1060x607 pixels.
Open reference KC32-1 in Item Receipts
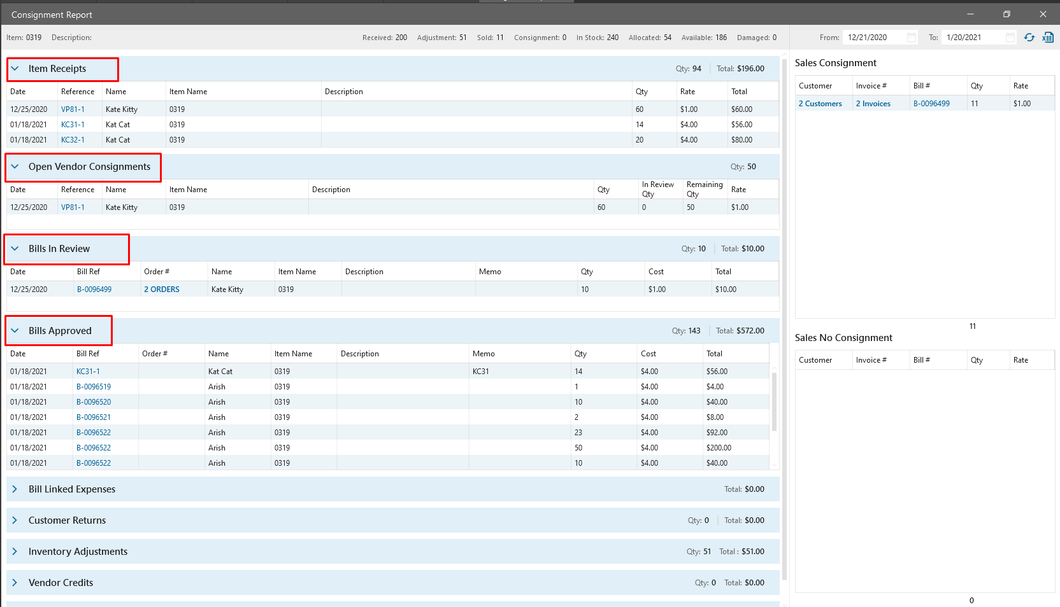click(73, 140)
